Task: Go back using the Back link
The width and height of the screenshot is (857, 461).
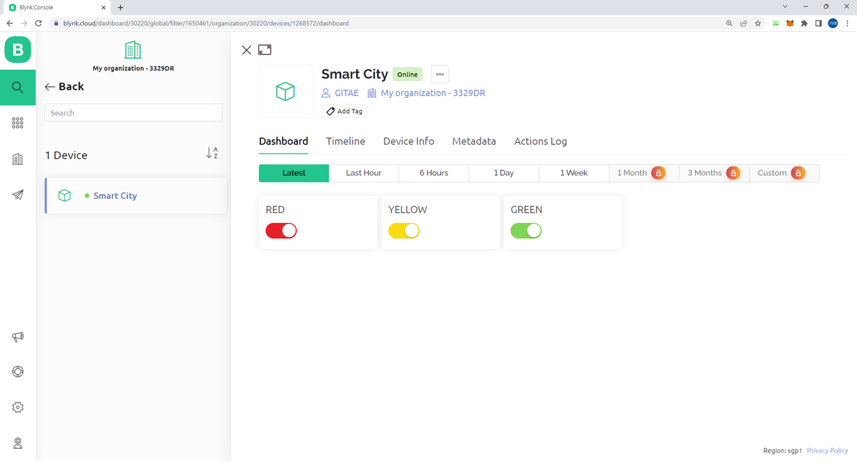Action: point(64,86)
